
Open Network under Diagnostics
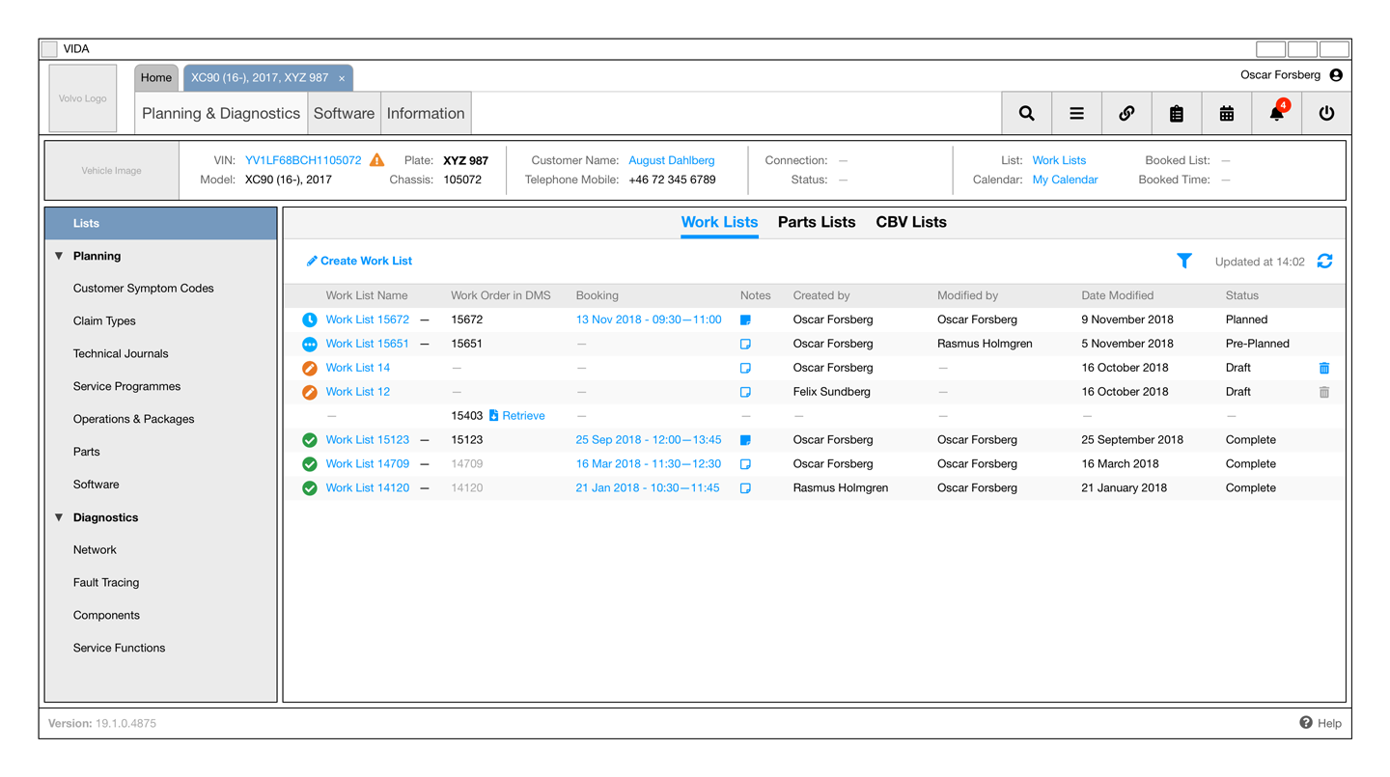pyautogui.click(x=95, y=550)
